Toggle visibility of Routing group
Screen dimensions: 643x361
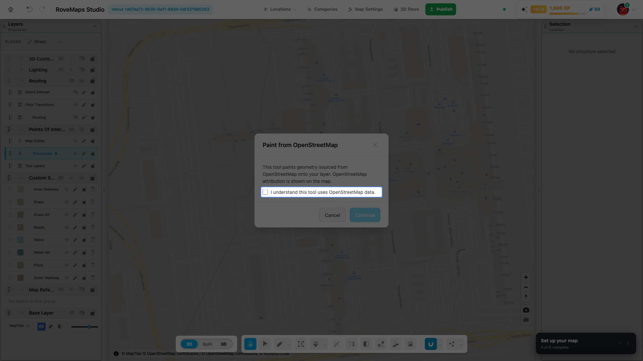tap(82, 81)
